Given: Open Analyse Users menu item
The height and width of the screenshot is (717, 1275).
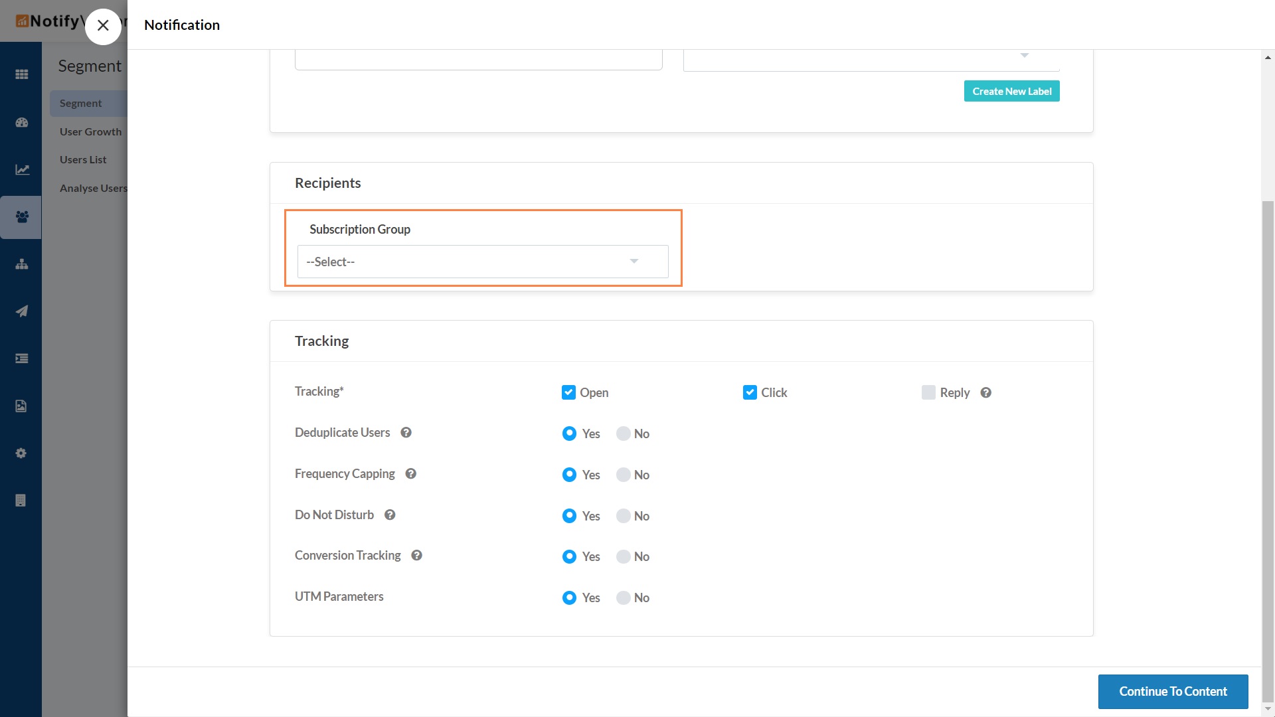Looking at the screenshot, I should pyautogui.click(x=93, y=188).
